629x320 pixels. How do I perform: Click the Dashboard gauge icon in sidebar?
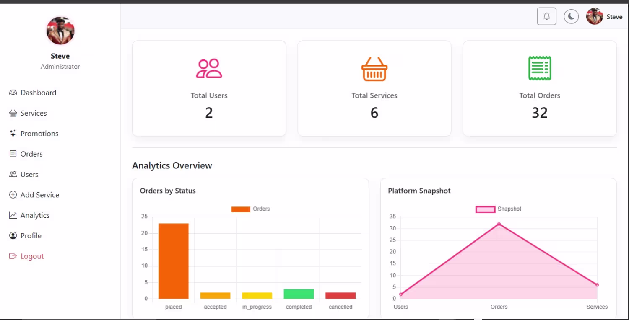[13, 93]
